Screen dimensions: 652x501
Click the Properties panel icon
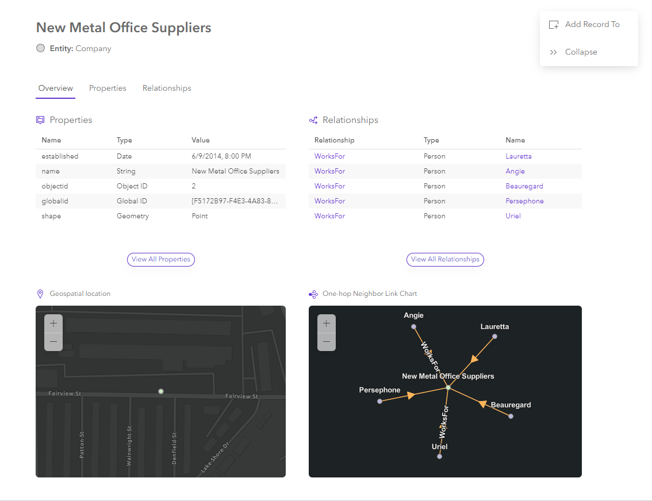click(x=40, y=120)
